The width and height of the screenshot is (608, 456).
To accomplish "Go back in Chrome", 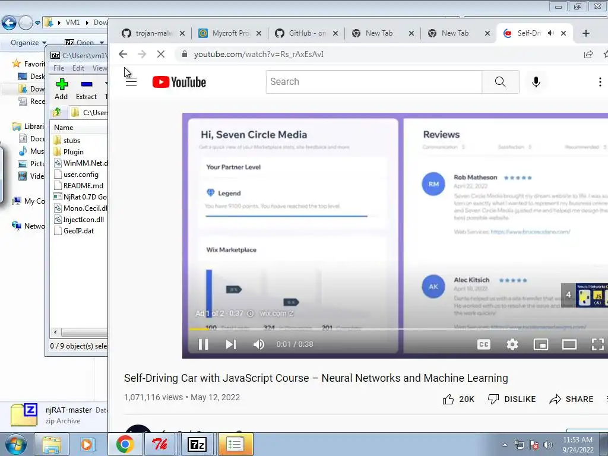I will [123, 54].
